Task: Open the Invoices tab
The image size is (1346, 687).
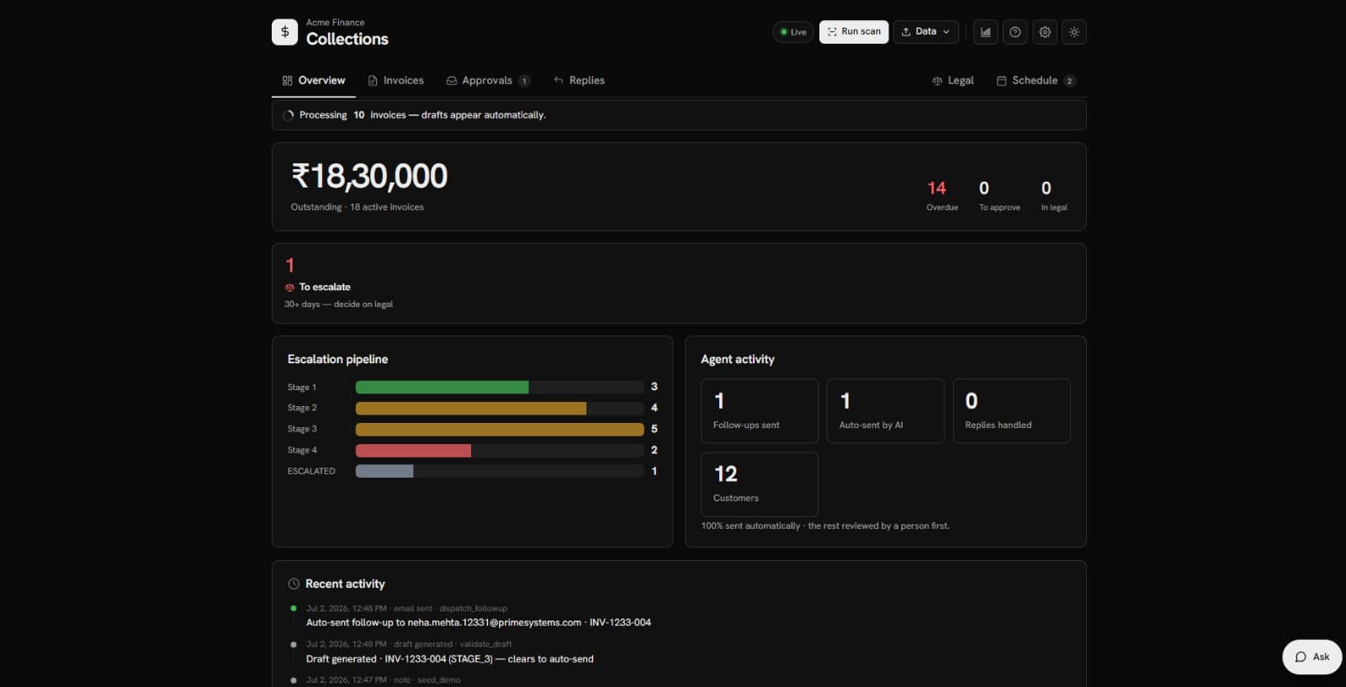Action: 396,81
